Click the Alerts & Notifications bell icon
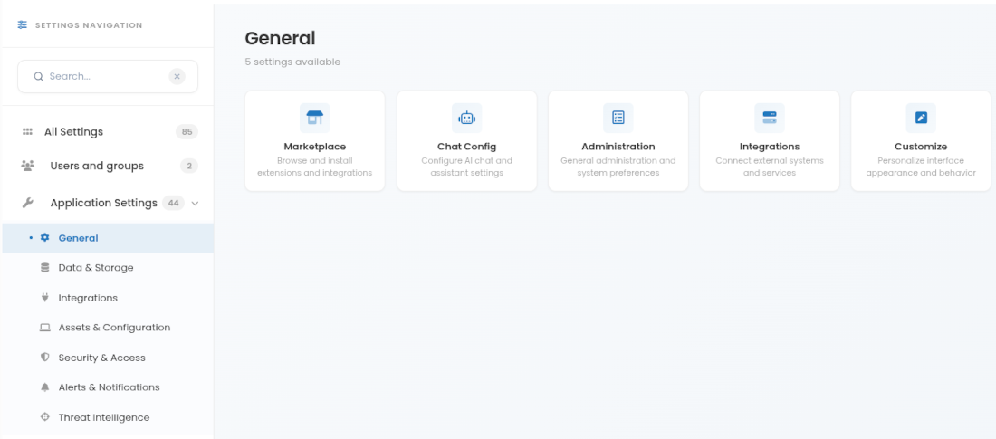This screenshot has height=439, width=996. coord(44,387)
